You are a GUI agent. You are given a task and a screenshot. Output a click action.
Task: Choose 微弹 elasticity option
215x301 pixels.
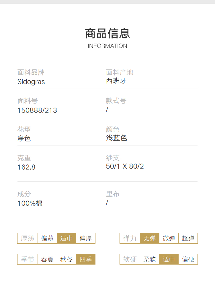coord(169,238)
